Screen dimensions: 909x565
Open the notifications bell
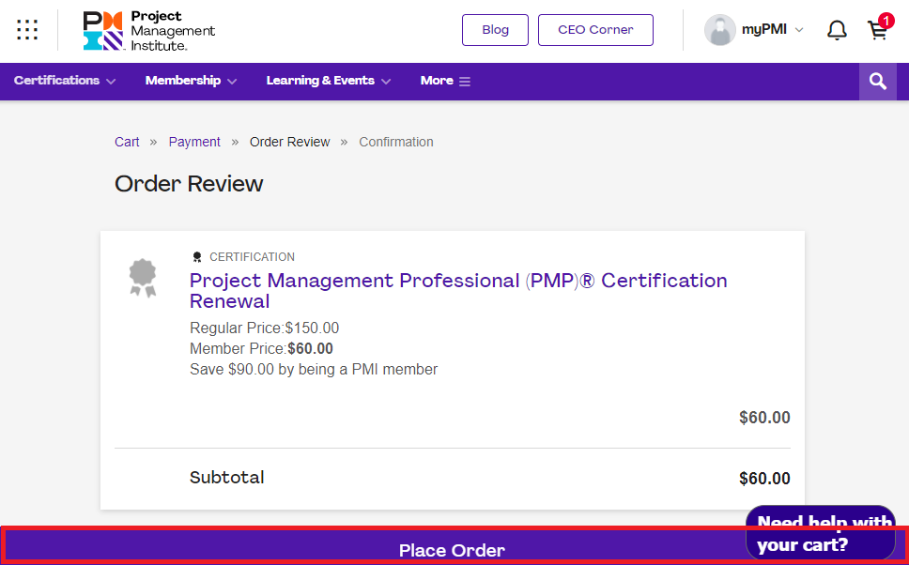(x=837, y=30)
